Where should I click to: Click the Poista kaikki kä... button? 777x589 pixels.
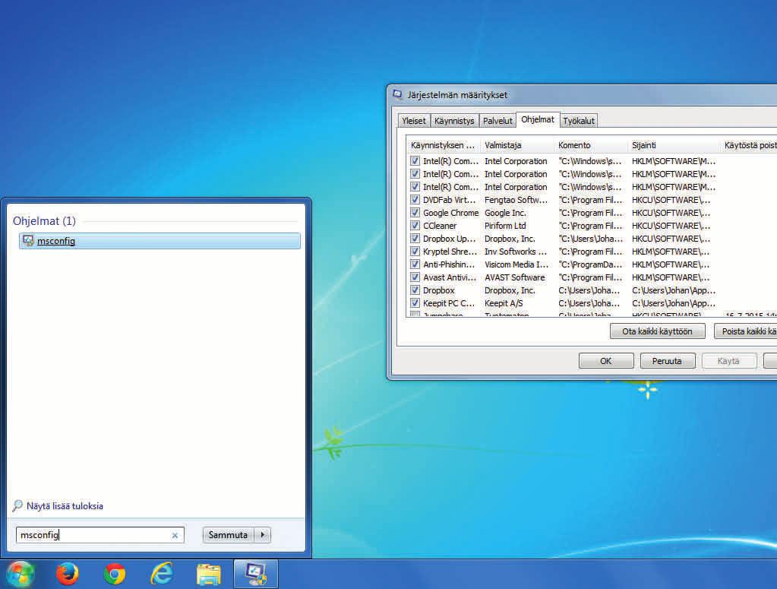tap(745, 331)
